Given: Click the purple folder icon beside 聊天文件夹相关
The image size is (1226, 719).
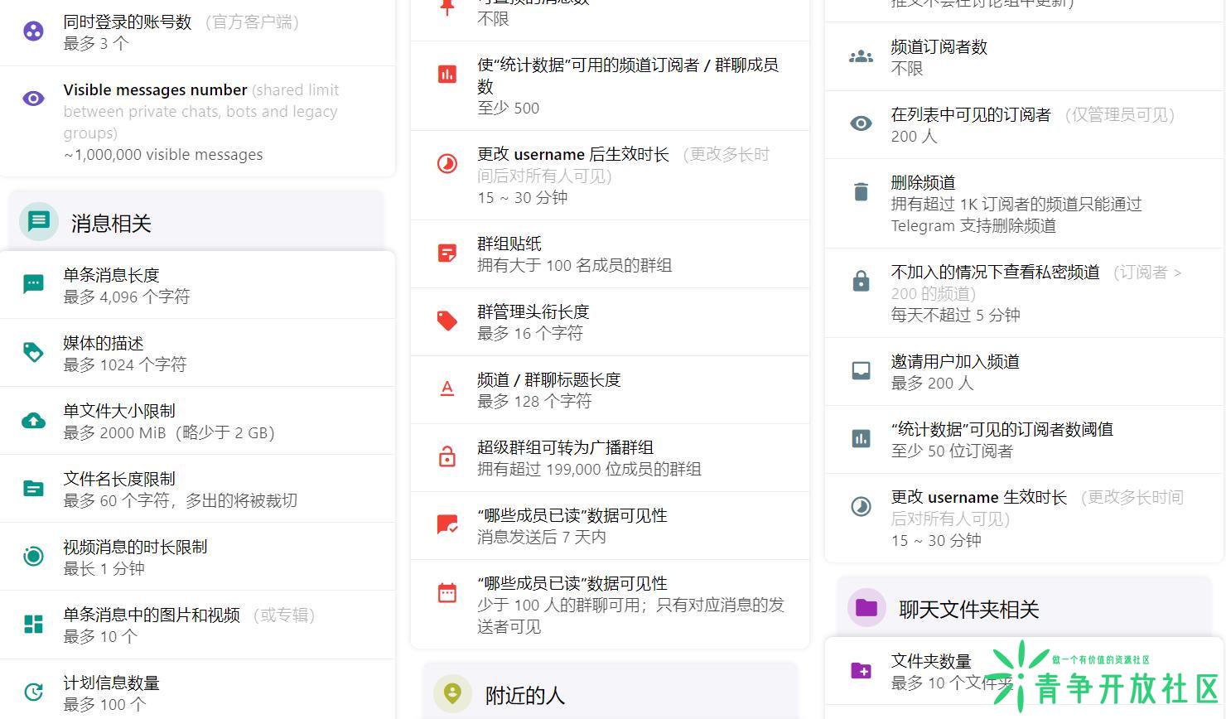Looking at the screenshot, I should (x=866, y=607).
